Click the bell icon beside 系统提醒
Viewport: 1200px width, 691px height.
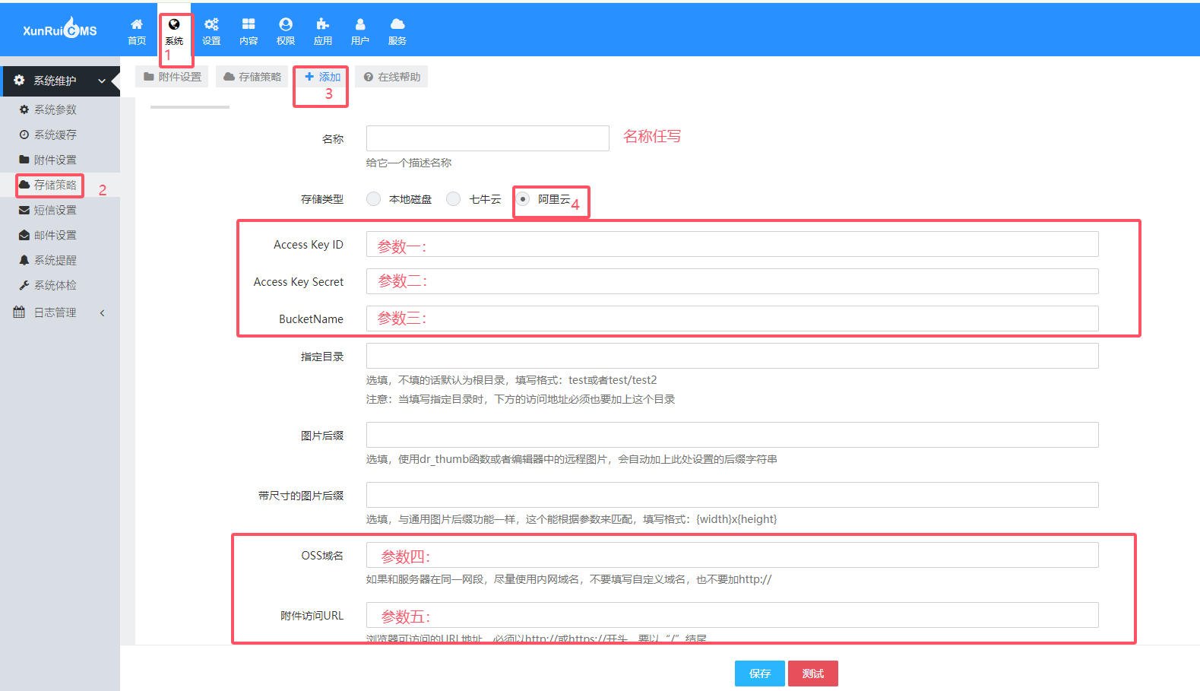[24, 260]
